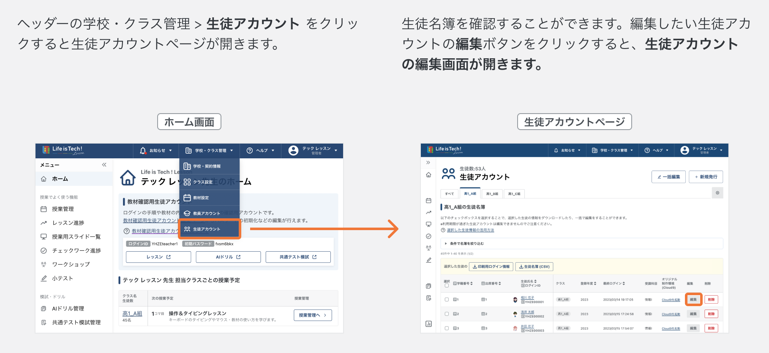Choose 教材設定 in the dropdown menu
The image size is (769, 353).
pyautogui.click(x=210, y=198)
